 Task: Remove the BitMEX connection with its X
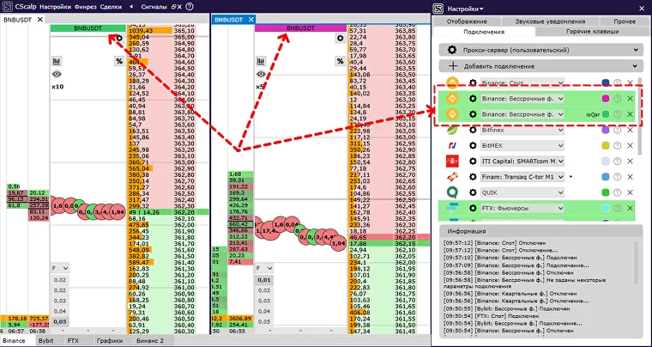click(630, 146)
